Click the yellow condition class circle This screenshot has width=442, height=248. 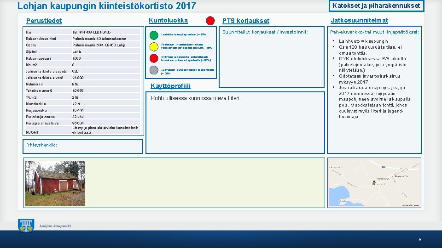[154, 46]
